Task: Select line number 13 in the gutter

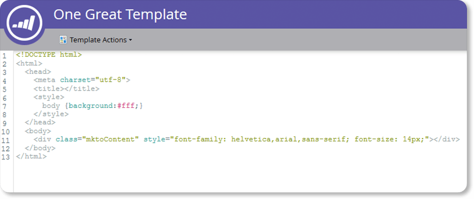Action: [x=6, y=156]
